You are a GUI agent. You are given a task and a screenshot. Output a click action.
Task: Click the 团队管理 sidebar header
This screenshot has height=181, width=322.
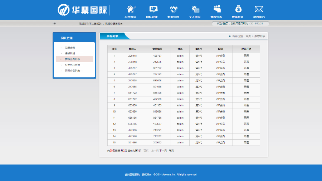coord(67,38)
